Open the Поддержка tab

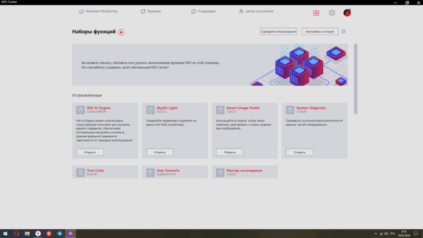coord(203,11)
